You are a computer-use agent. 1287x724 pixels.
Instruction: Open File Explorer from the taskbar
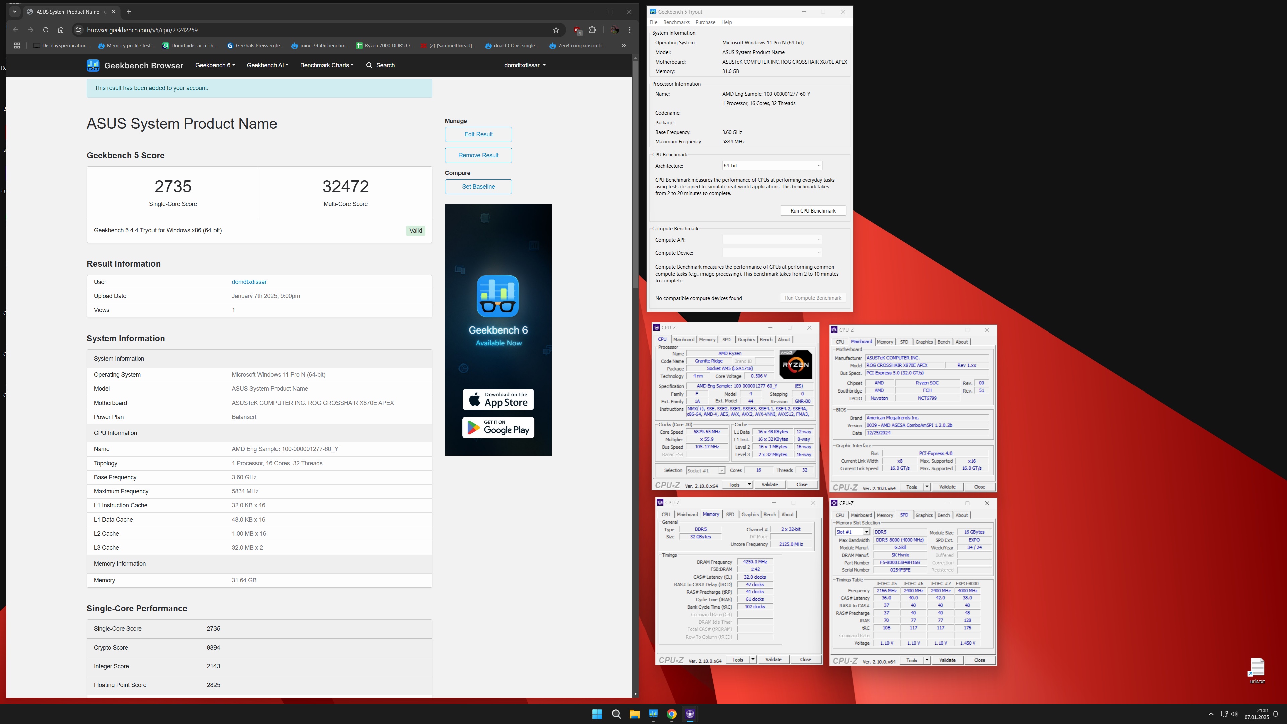point(634,714)
